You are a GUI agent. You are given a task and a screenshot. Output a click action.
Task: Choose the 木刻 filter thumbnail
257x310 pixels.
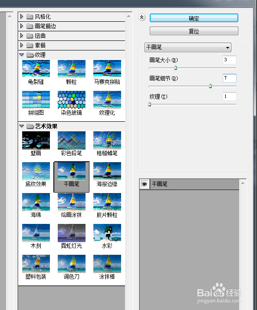[x=36, y=233]
